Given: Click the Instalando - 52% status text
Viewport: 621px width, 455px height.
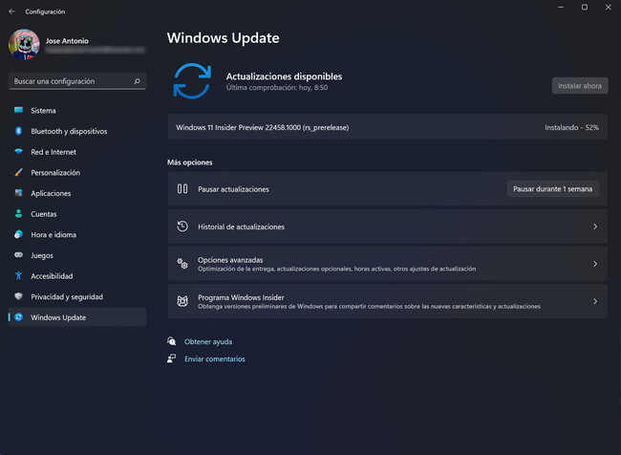Looking at the screenshot, I should point(571,128).
